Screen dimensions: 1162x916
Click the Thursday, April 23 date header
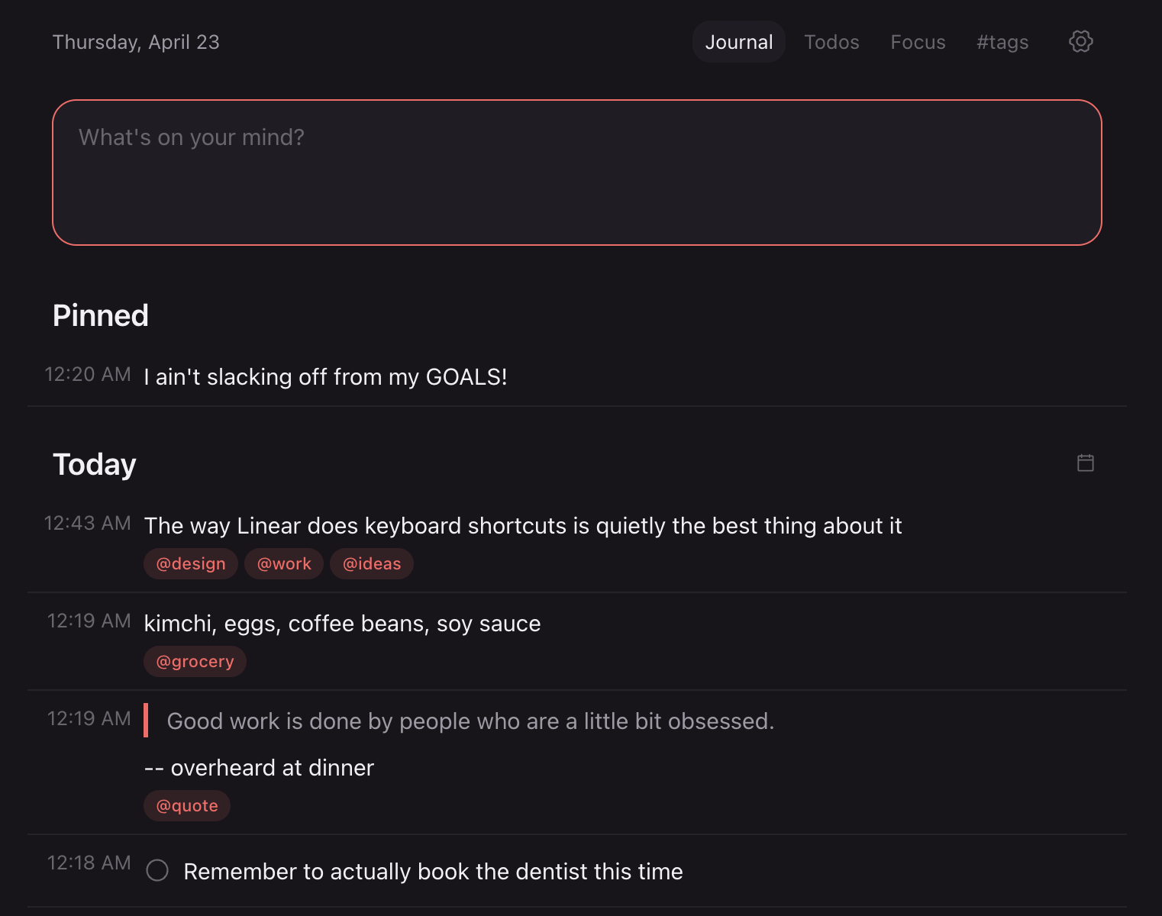coord(136,42)
